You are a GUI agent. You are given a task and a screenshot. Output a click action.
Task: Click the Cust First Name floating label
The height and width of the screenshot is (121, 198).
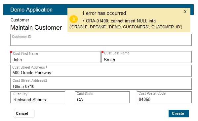coord(25,53)
